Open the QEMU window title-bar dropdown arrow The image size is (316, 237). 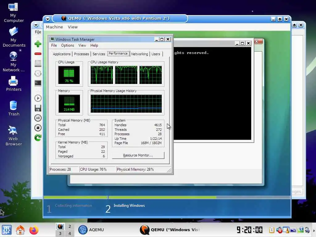pyautogui.click(x=48, y=19)
